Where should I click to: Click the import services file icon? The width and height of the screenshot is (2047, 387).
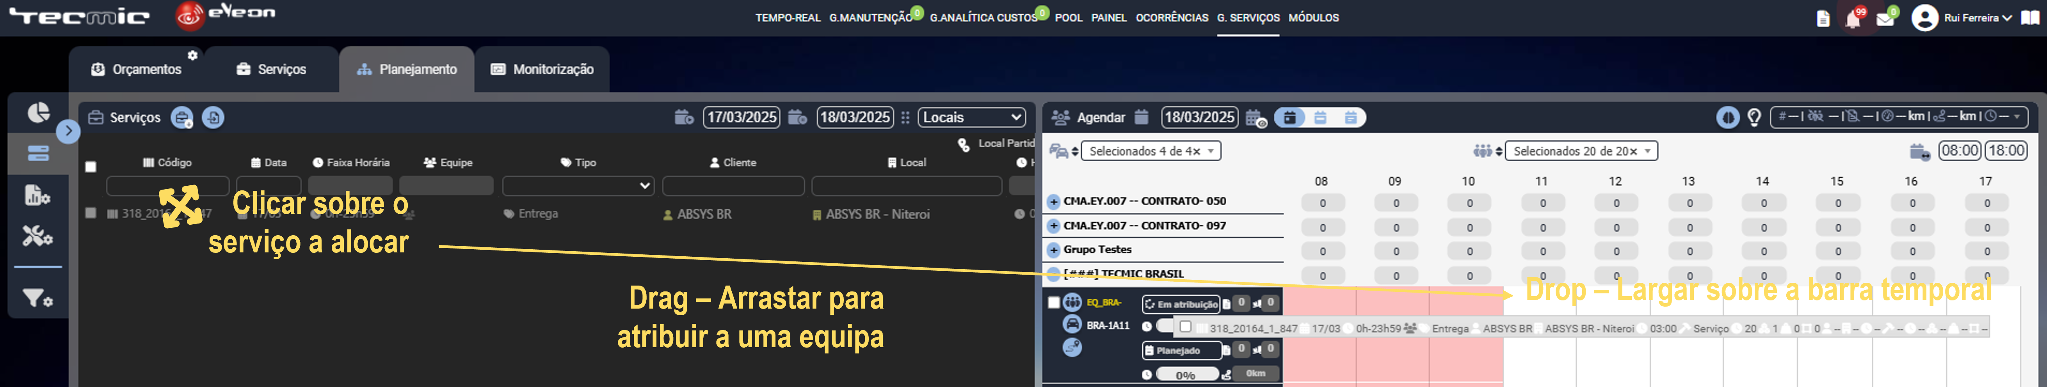[x=213, y=117]
